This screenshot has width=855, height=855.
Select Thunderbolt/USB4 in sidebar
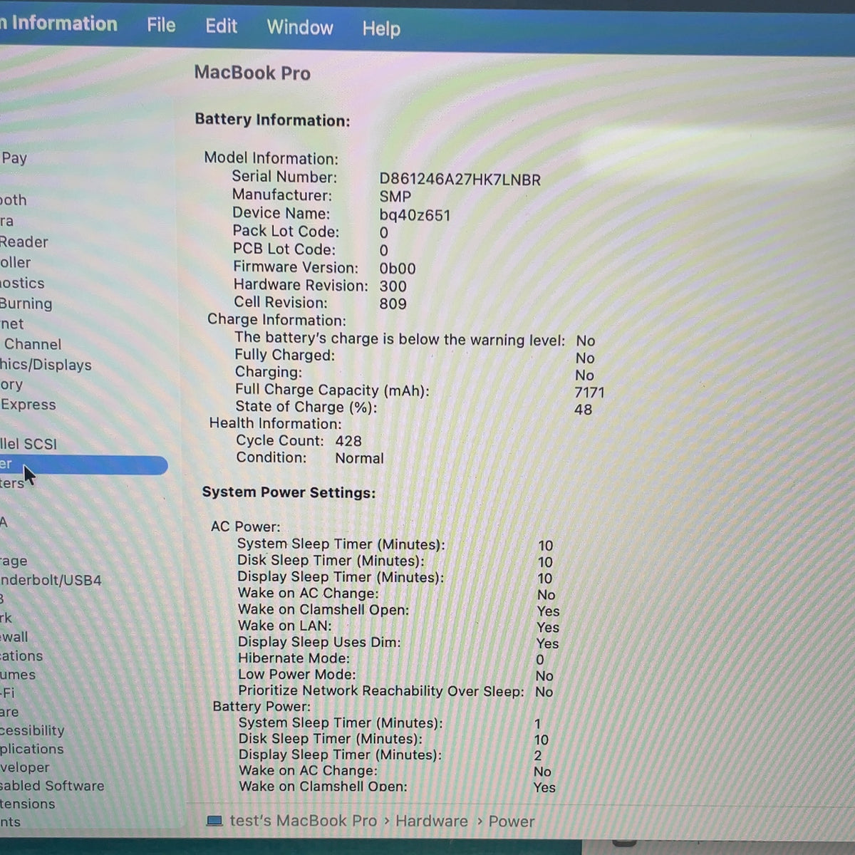click(51, 580)
